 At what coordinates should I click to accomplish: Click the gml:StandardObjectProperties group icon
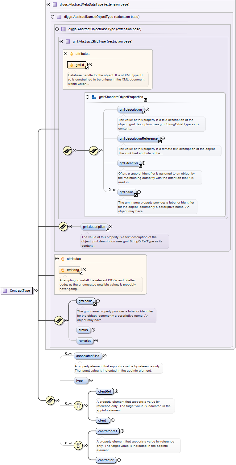[x=94, y=97]
